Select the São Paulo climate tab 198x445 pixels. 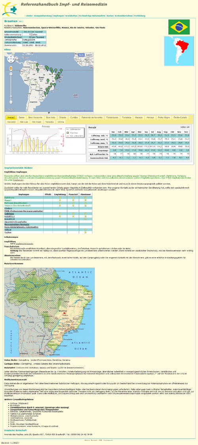[x=36, y=121]
